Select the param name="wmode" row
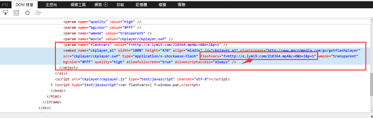Image resolution: width=373 pixels, height=118 pixels. (x=108, y=33)
